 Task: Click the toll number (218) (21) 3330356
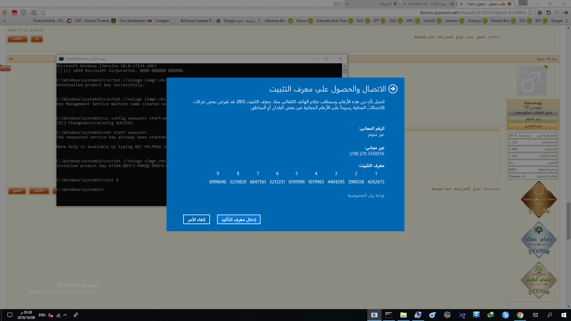coord(367,154)
